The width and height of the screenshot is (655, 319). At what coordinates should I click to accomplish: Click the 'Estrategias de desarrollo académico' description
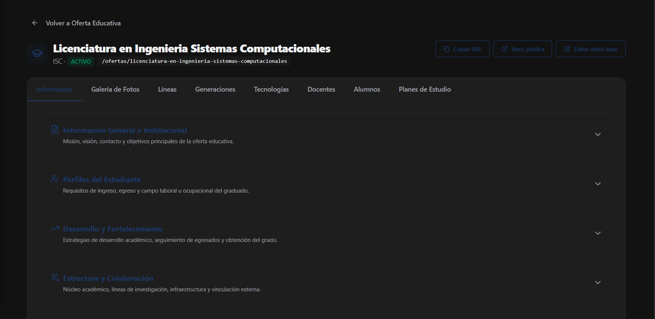pyautogui.click(x=170, y=240)
